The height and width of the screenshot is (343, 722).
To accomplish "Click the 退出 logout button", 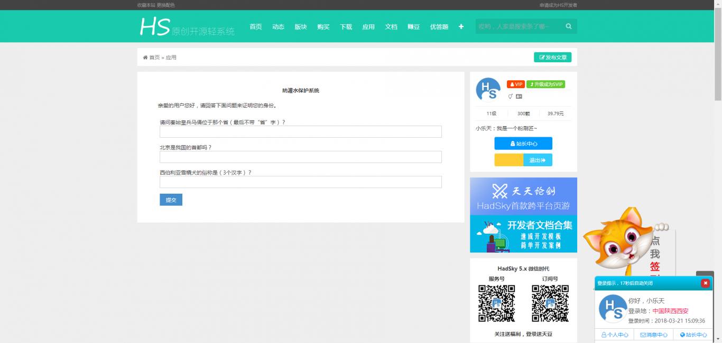I will click(x=538, y=160).
